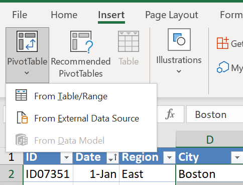The image size is (243, 185).
Task: Click the Recommended PivotTables icon
Action: point(81,42)
